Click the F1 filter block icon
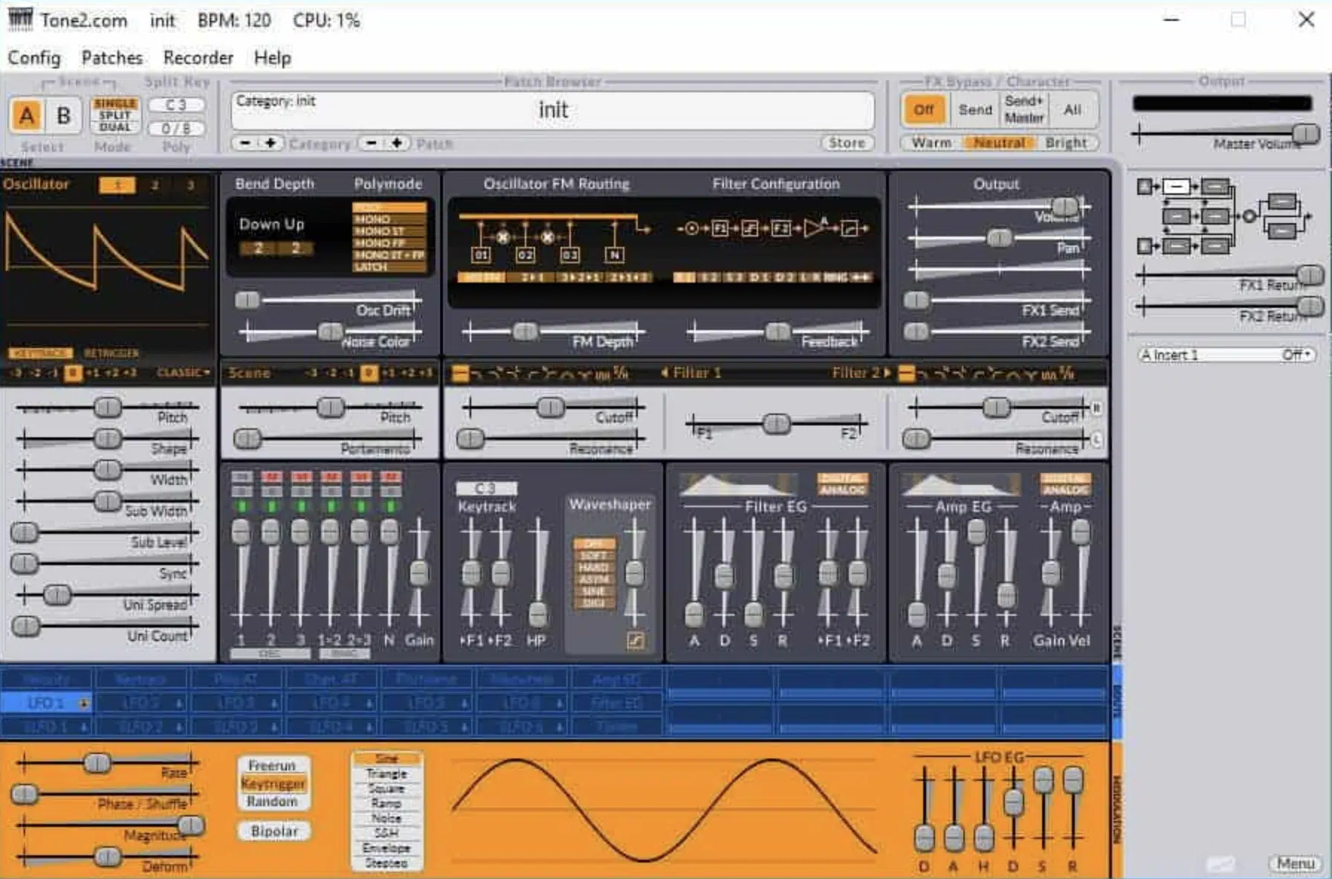 [720, 228]
